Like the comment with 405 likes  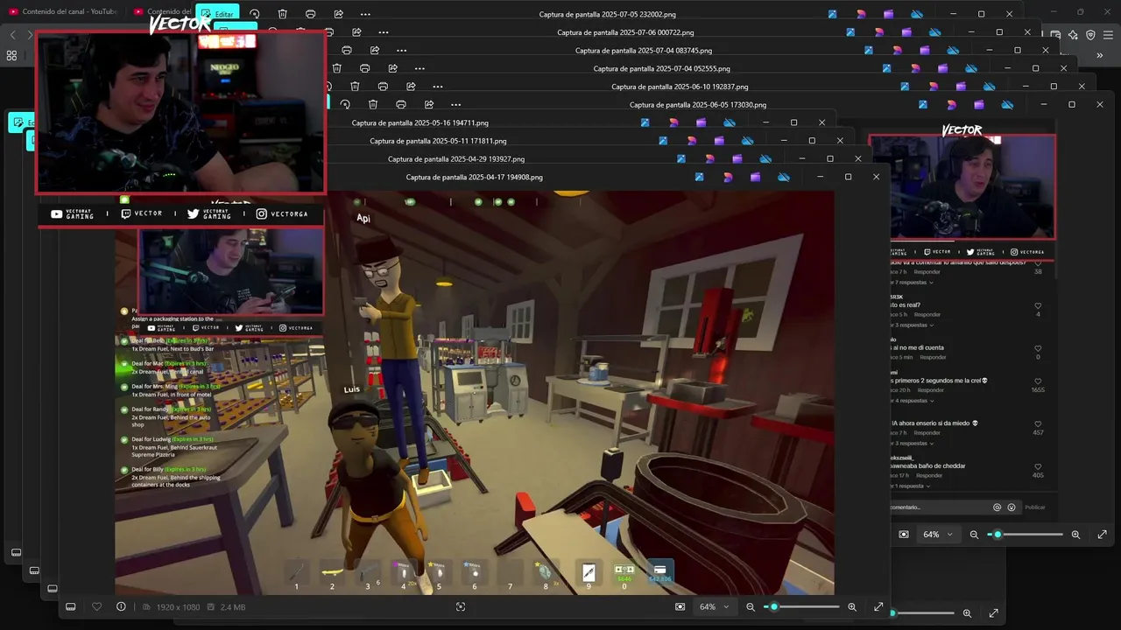pos(1038,466)
